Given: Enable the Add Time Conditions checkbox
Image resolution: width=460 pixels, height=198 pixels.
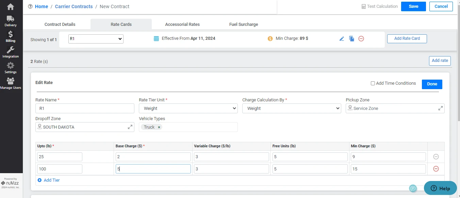Looking at the screenshot, I should click(373, 83).
